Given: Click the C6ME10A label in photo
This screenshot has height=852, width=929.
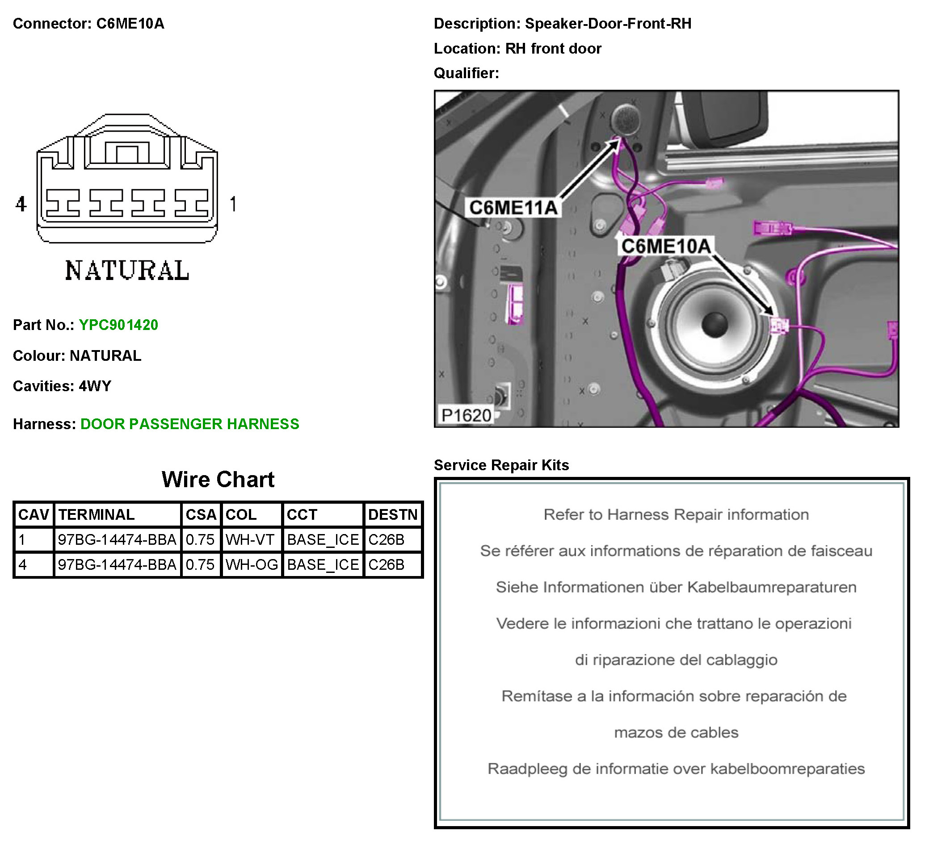Looking at the screenshot, I should coord(666,246).
